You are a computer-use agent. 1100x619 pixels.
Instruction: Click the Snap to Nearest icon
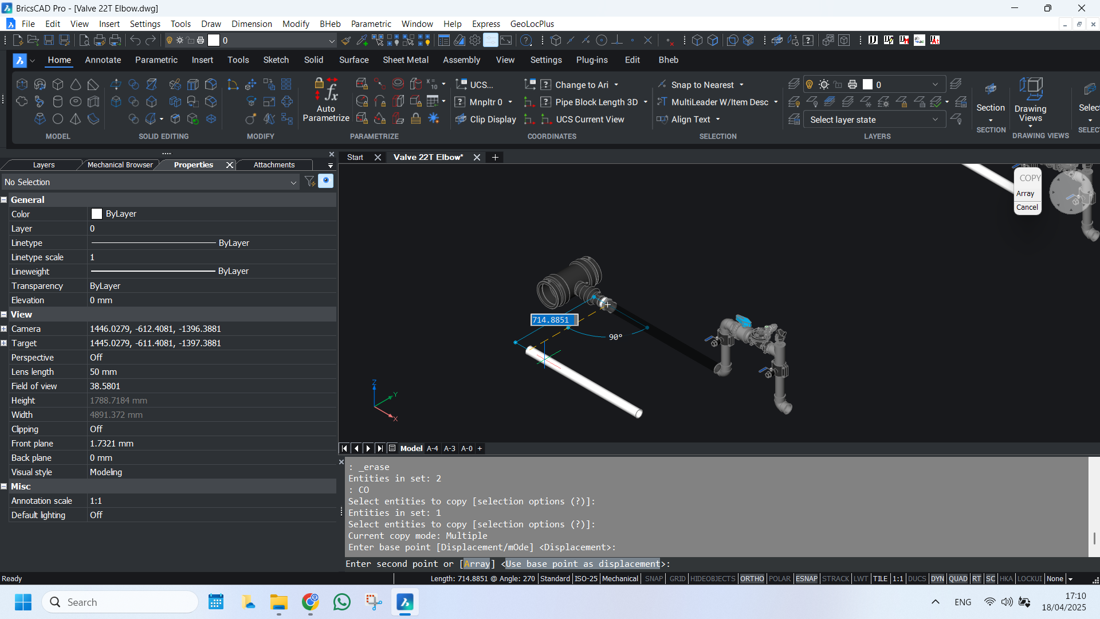[x=662, y=85]
